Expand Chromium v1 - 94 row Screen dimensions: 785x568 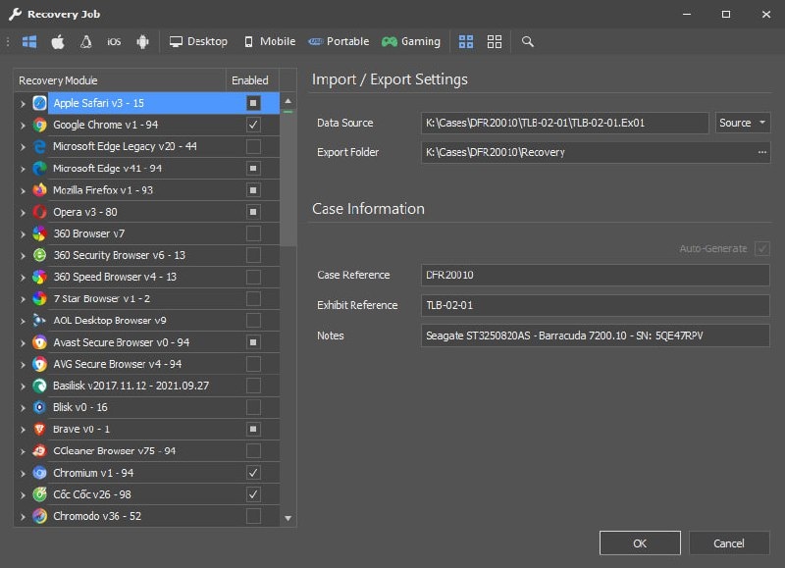[x=23, y=473]
